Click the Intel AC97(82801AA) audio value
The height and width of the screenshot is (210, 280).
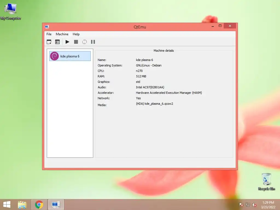point(150,87)
